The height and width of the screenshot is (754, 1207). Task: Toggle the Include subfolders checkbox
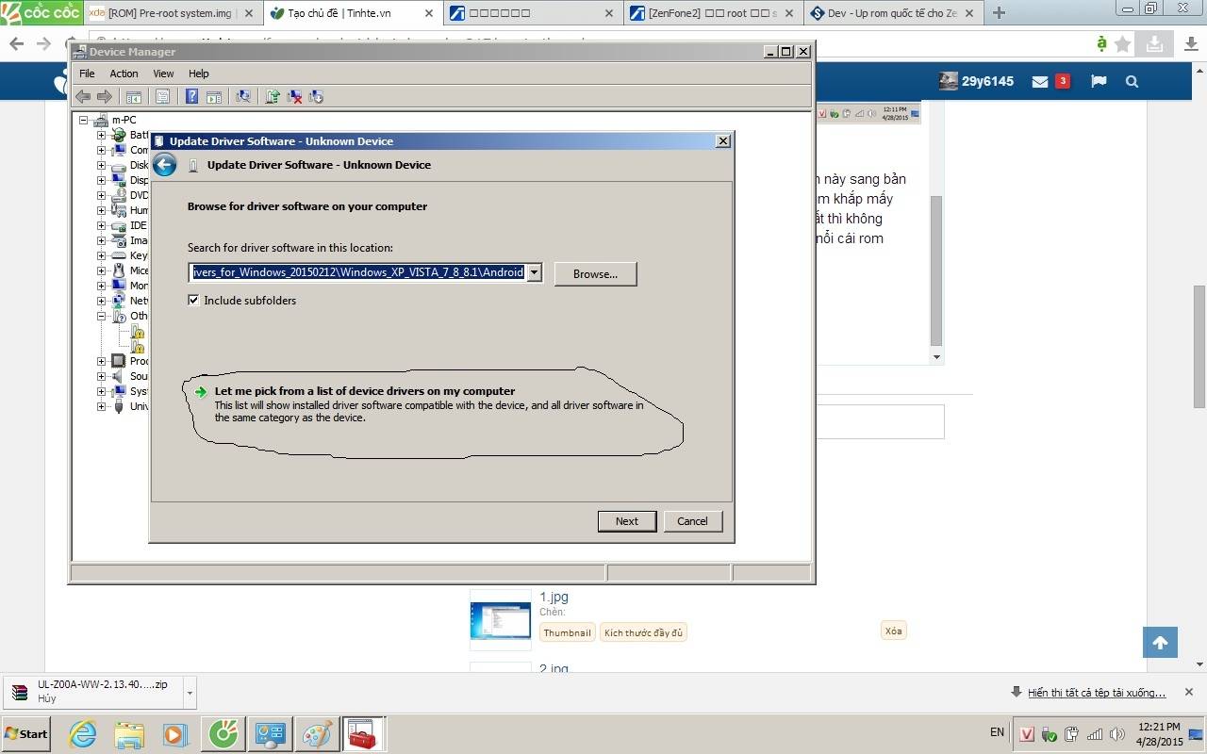coord(194,301)
